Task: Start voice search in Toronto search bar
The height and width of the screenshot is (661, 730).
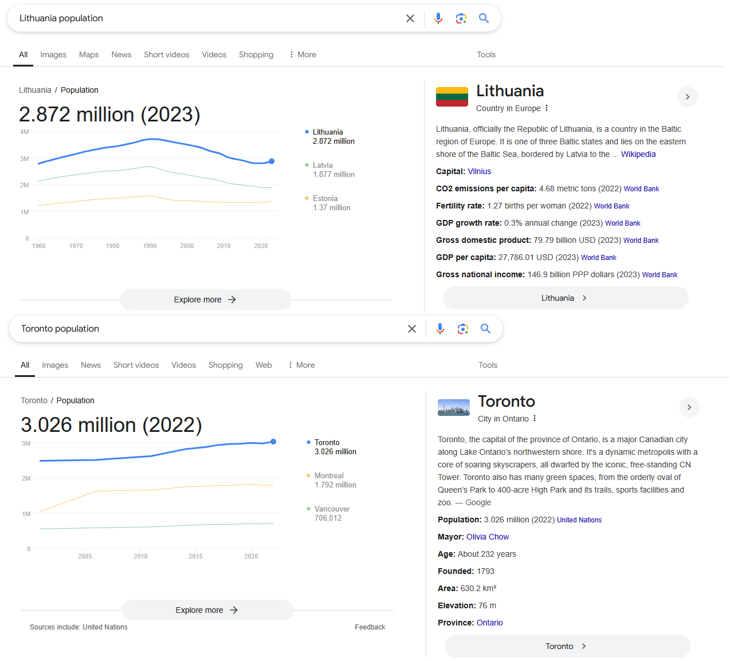Action: [x=440, y=329]
